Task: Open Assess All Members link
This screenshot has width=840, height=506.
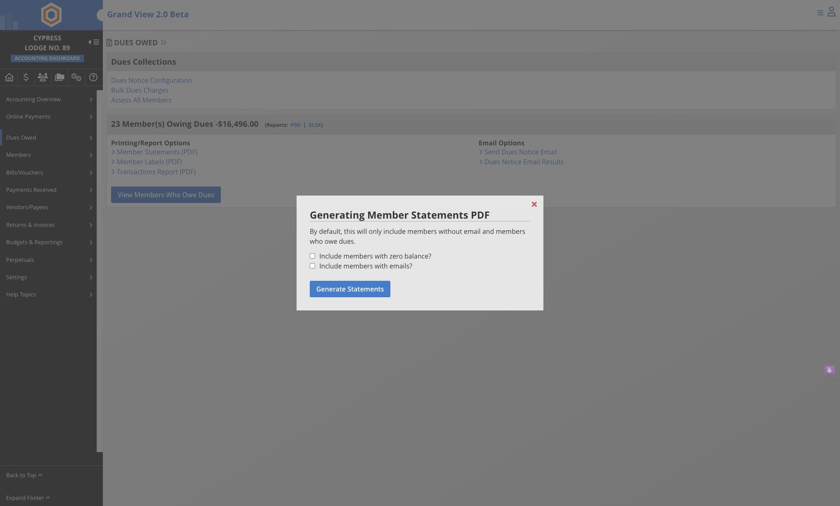Action: click(x=141, y=100)
